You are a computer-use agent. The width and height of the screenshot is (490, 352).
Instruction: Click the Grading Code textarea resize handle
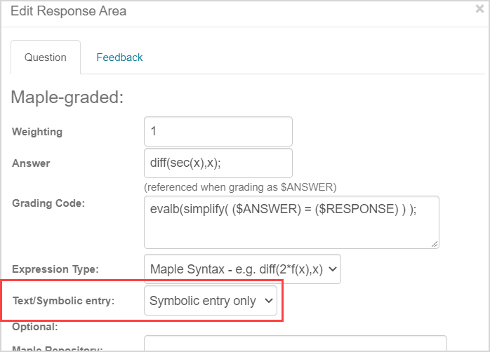[x=435, y=243]
